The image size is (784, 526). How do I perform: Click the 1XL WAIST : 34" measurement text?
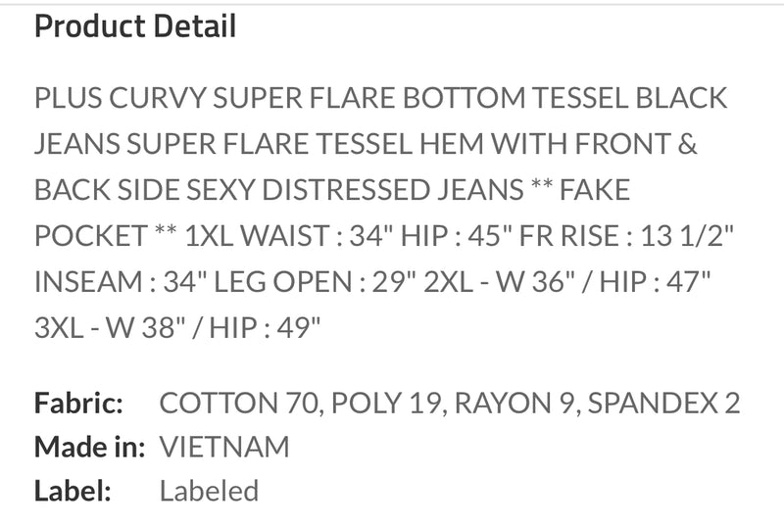[289, 235]
